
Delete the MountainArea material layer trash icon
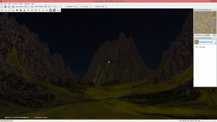coord(215,43)
